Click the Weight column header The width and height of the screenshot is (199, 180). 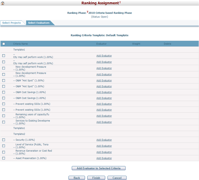point(136,44)
